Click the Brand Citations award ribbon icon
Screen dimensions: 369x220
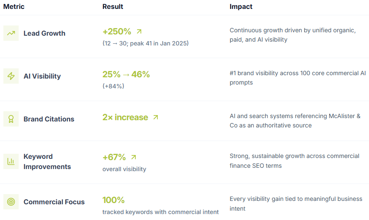(x=11, y=119)
